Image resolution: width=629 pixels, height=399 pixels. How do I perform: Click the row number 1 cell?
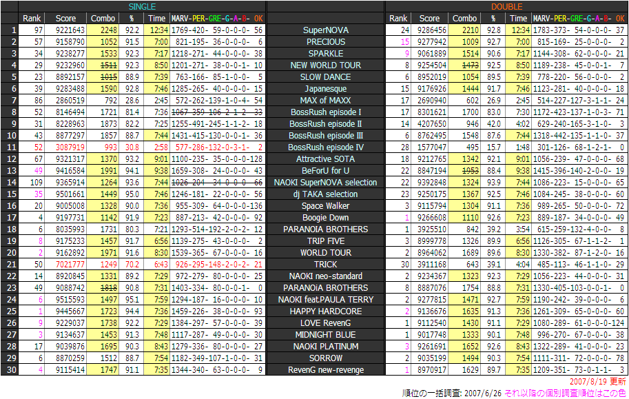click(x=10, y=30)
